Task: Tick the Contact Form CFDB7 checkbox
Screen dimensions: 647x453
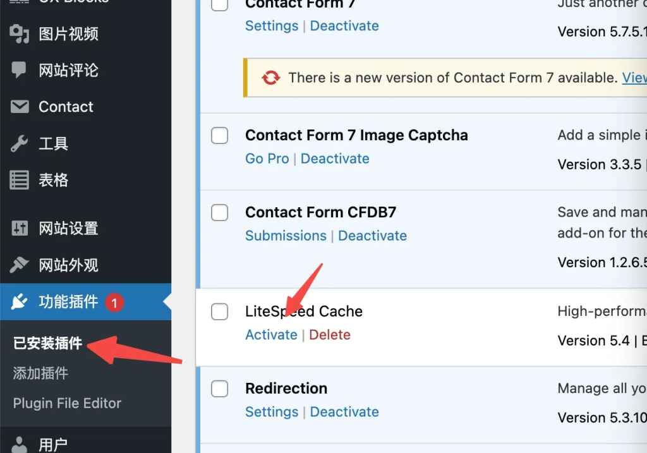Action: tap(219, 212)
